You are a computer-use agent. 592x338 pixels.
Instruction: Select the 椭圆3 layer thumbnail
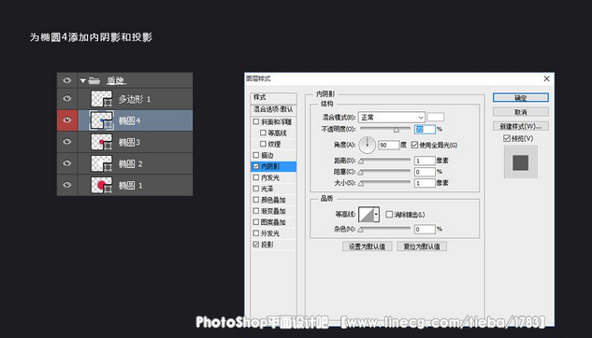(102, 142)
